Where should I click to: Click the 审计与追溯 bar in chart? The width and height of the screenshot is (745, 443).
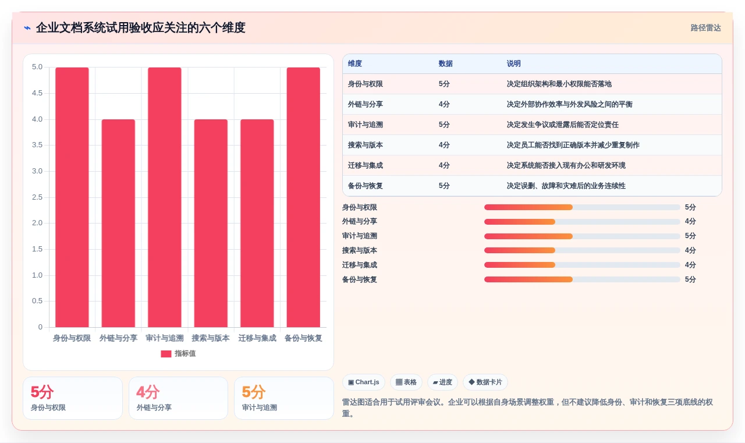[x=165, y=197]
